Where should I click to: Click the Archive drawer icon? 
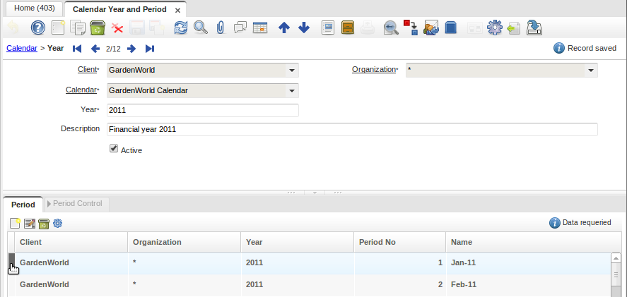coord(348,28)
